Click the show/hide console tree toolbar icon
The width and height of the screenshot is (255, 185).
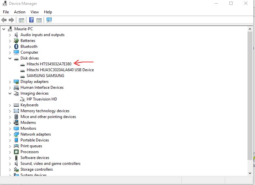click(21, 20)
